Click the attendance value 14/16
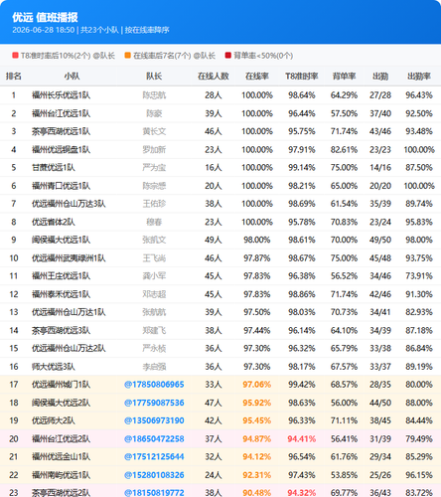Screen dimensions: 441x497 point(380,168)
